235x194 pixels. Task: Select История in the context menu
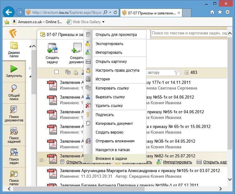(103, 79)
